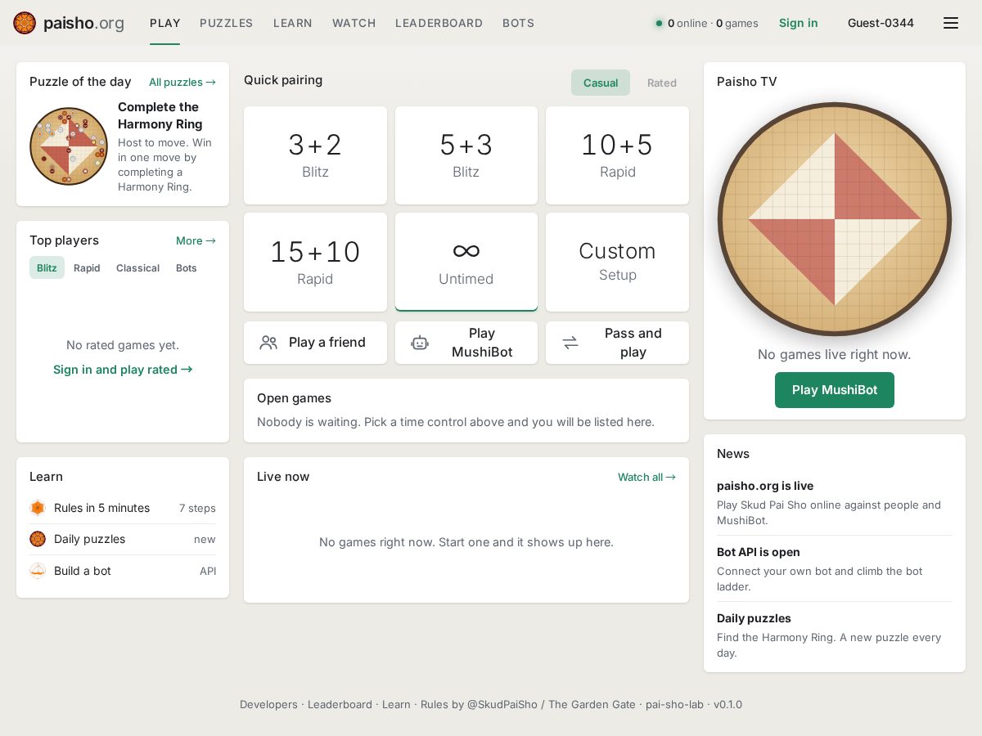Screen dimensions: 982x736
Task: Click the green Play MushiBot button
Action: (x=835, y=390)
